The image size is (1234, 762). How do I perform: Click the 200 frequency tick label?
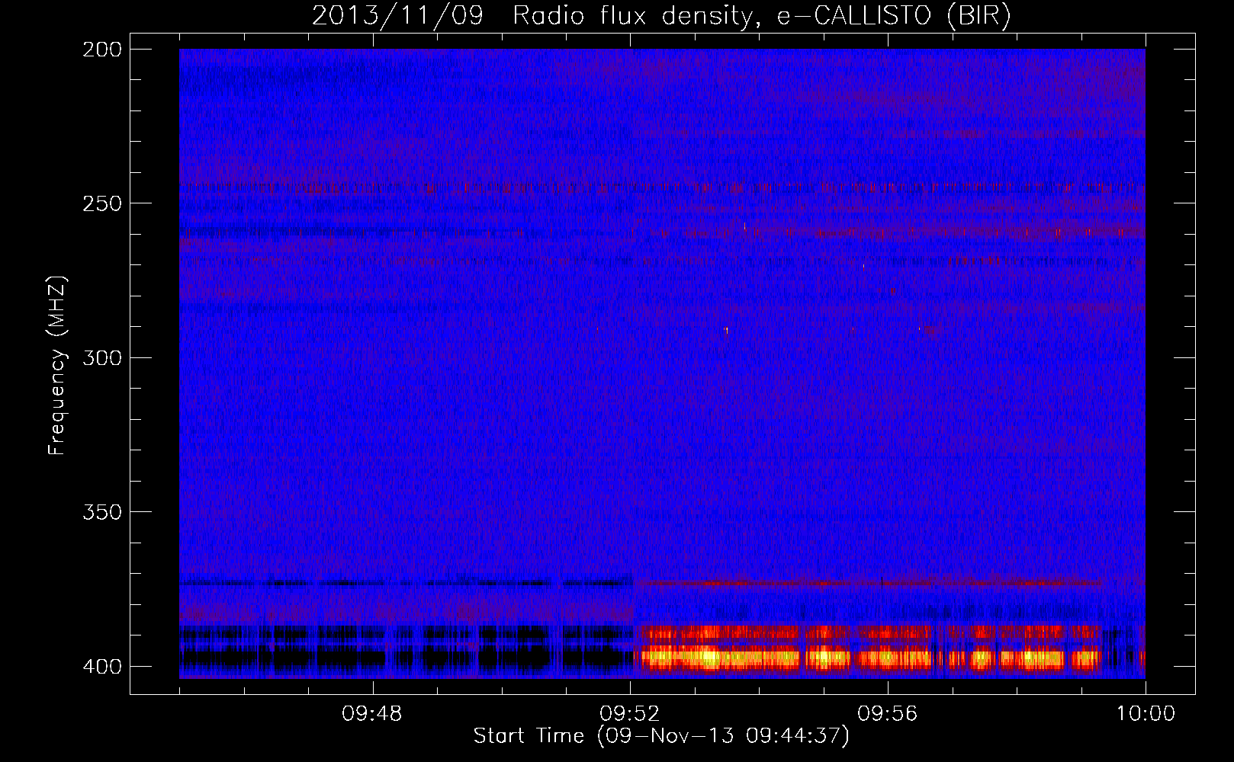tap(102, 50)
